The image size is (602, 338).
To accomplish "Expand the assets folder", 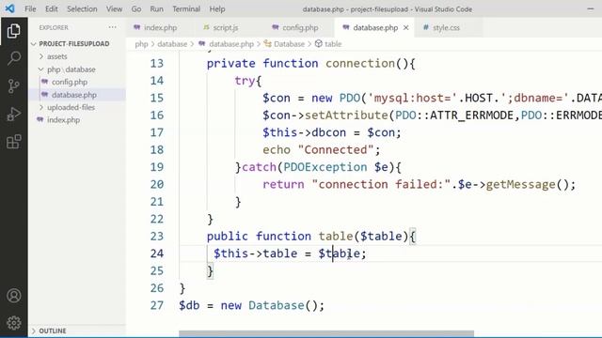I will point(56,56).
